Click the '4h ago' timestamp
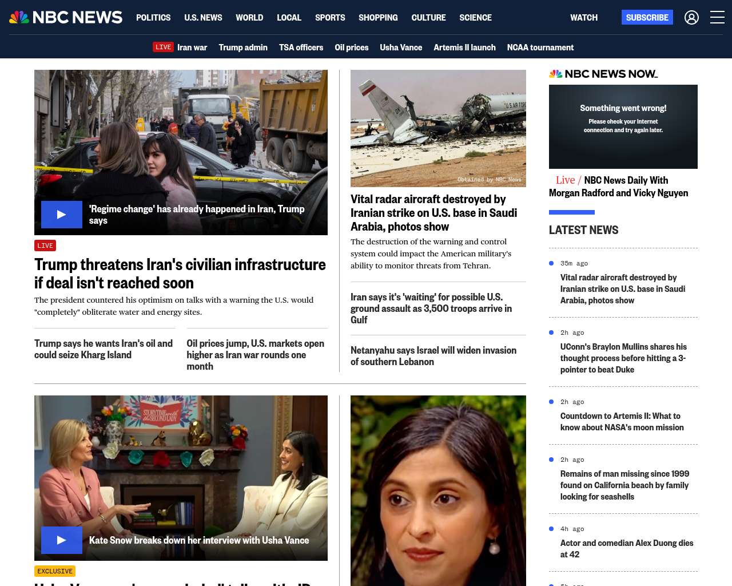Viewport: 732px width, 586px height. (x=572, y=529)
